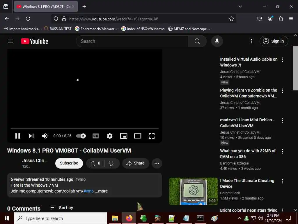Open Index of /ISOs/Windows bookmark
The width and height of the screenshot is (298, 224).
[143, 29]
